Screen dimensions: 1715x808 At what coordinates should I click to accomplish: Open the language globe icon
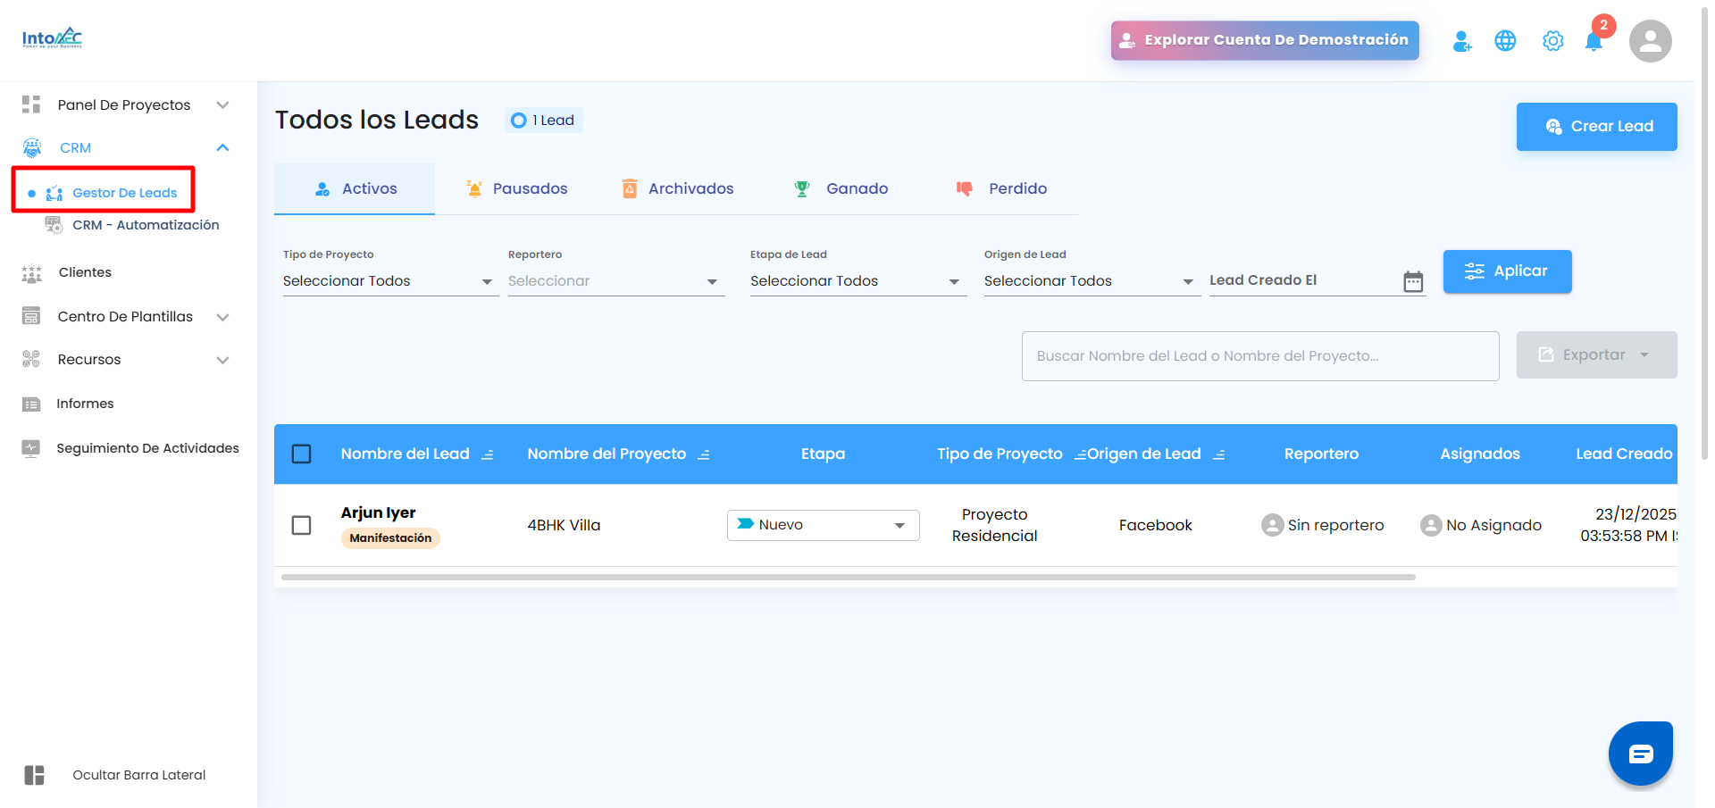(1505, 41)
